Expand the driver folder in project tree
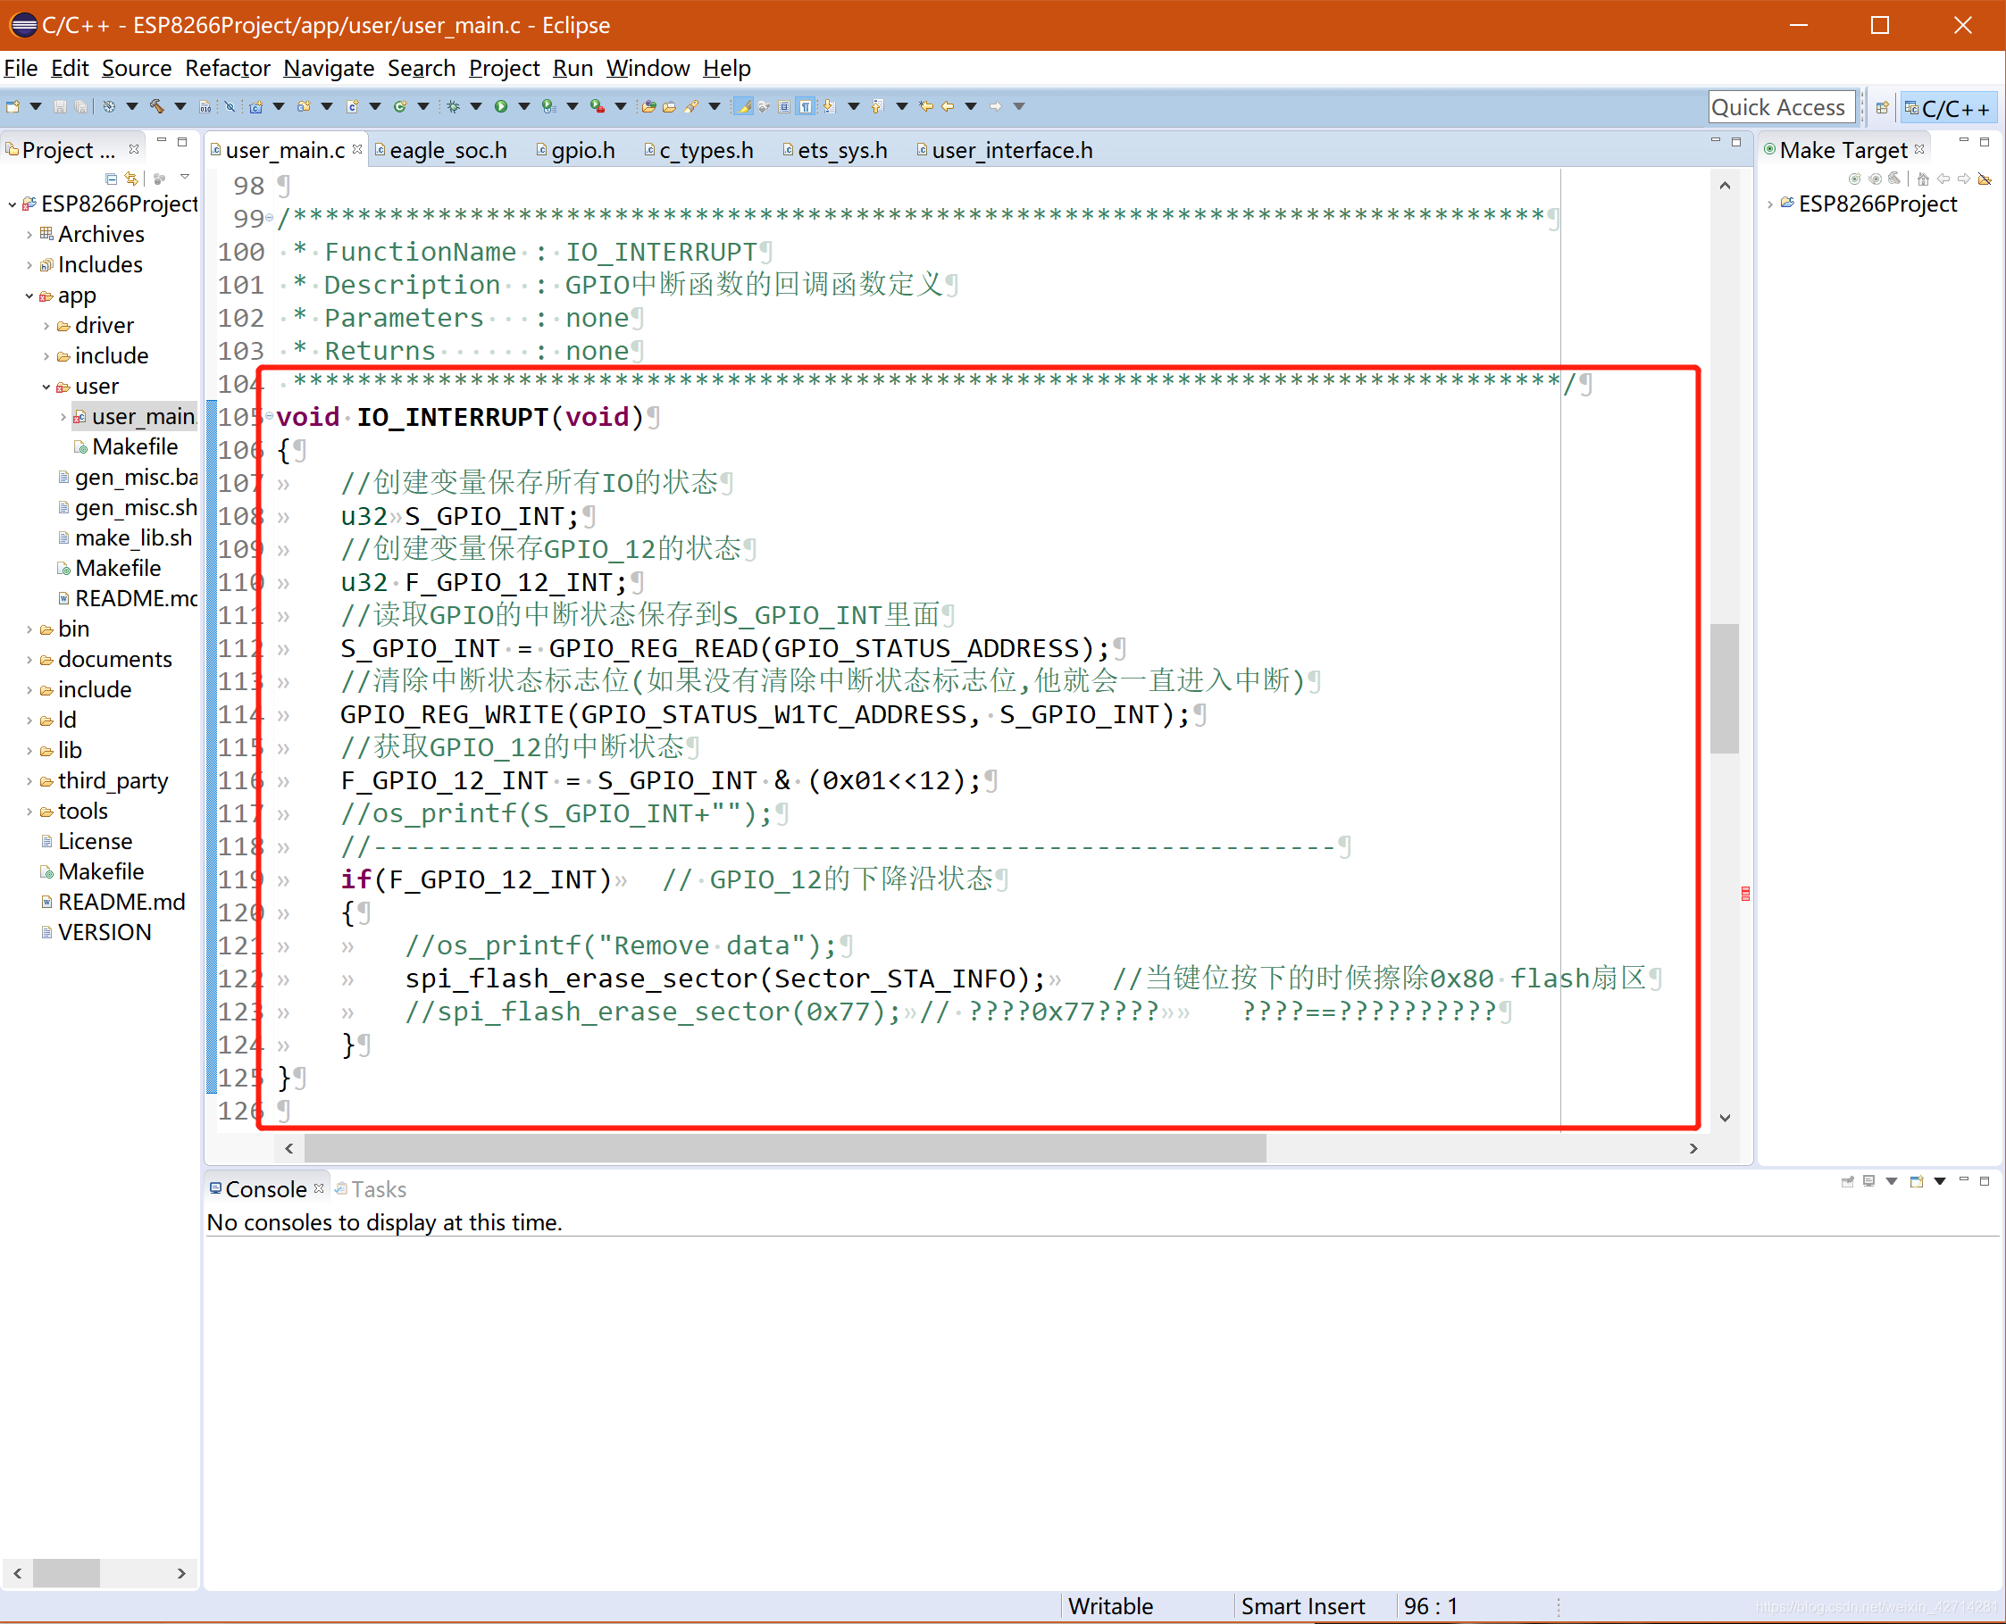Screen dimensions: 2006x1624 [46, 326]
